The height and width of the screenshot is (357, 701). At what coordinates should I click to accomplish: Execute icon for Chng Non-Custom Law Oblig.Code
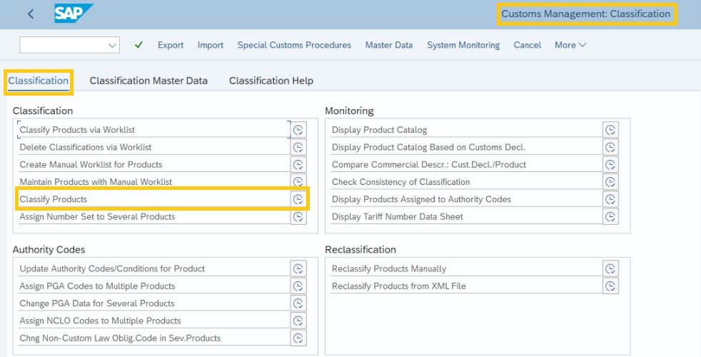(298, 338)
